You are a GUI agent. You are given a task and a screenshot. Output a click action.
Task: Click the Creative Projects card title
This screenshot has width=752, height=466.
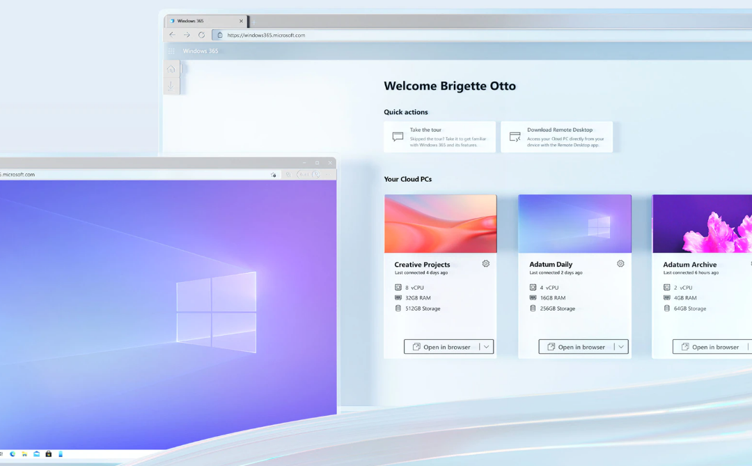pyautogui.click(x=422, y=265)
